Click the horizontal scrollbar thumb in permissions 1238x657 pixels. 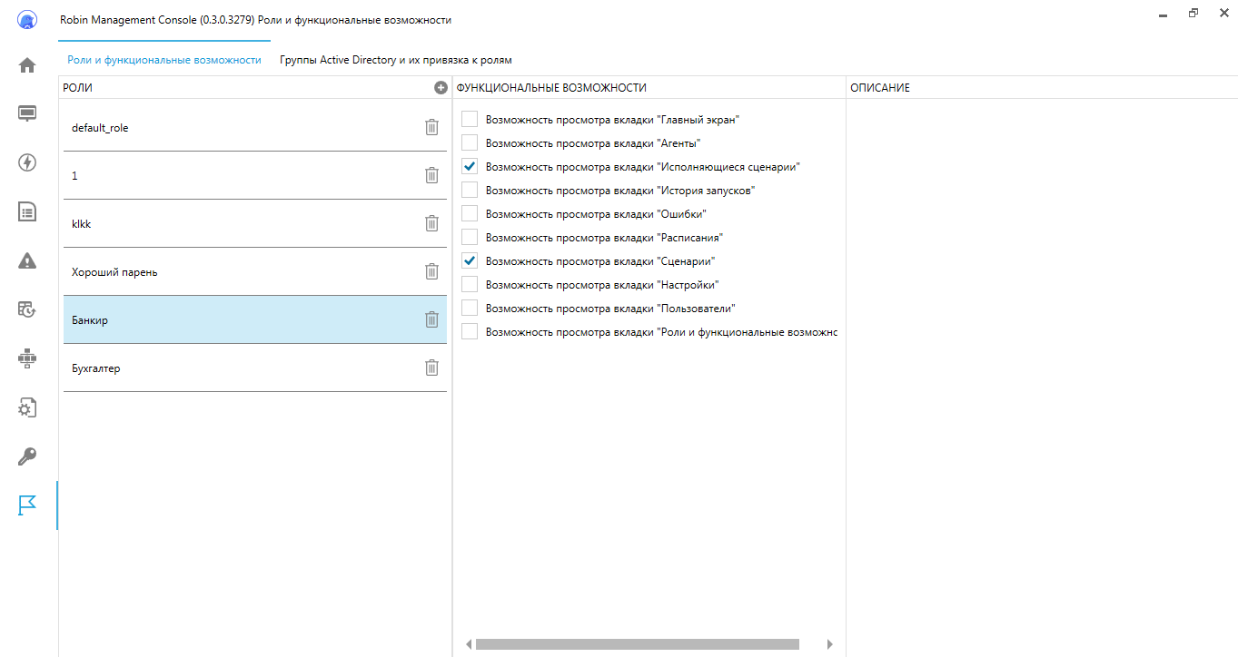pyautogui.click(x=637, y=644)
